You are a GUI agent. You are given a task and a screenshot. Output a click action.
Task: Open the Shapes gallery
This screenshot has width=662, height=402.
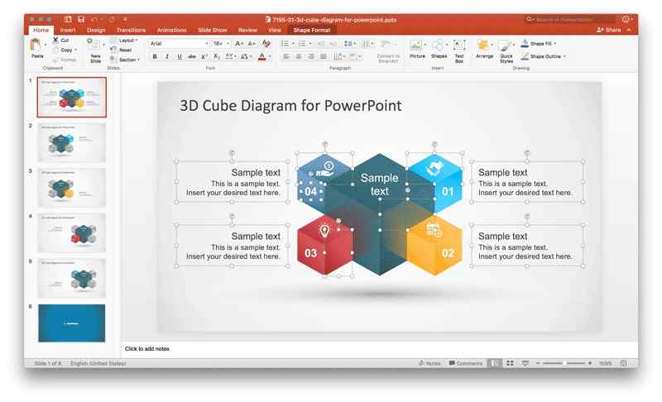tap(439, 50)
